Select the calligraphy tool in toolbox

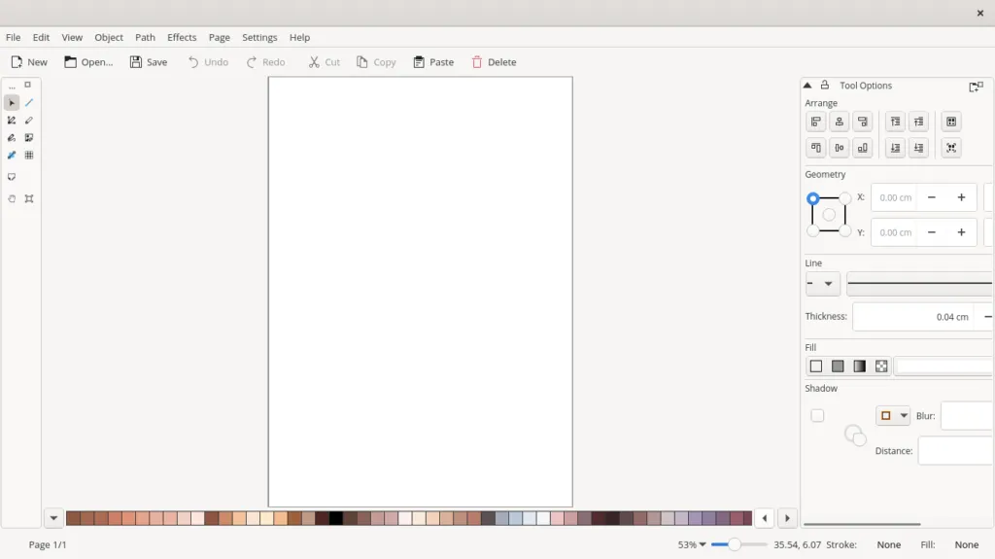[x=12, y=138]
